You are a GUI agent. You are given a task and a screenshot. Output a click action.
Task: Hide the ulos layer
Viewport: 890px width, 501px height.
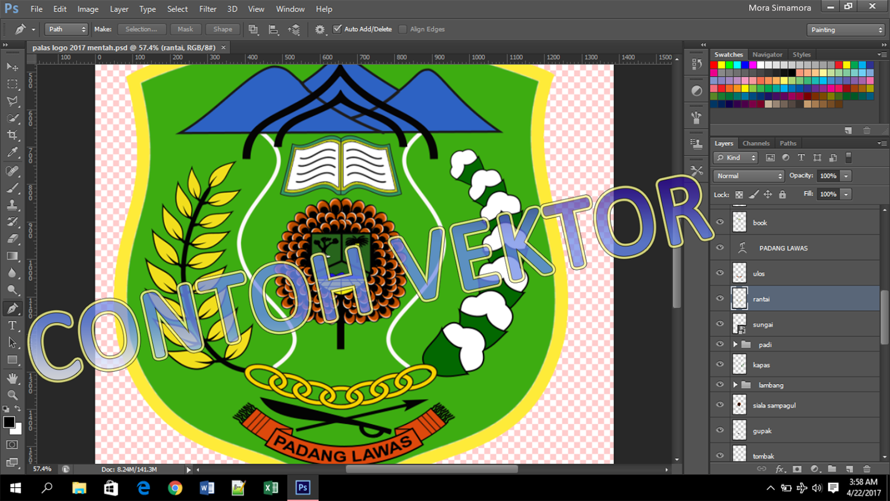point(720,273)
